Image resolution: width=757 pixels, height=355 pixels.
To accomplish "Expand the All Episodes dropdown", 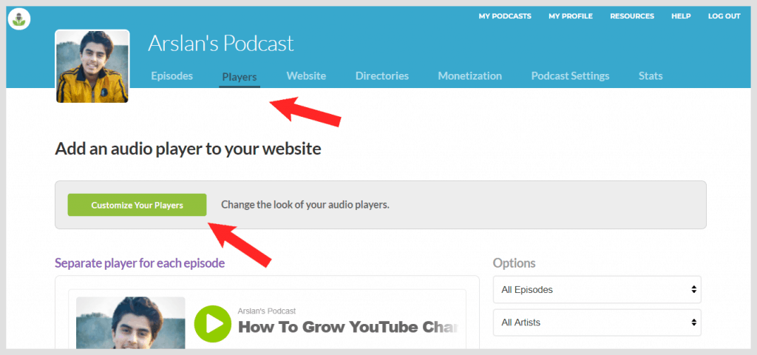I will tap(597, 290).
